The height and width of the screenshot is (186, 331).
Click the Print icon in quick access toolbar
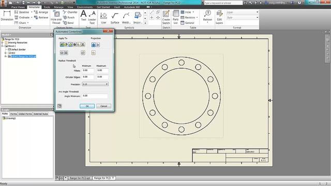coord(39,3)
